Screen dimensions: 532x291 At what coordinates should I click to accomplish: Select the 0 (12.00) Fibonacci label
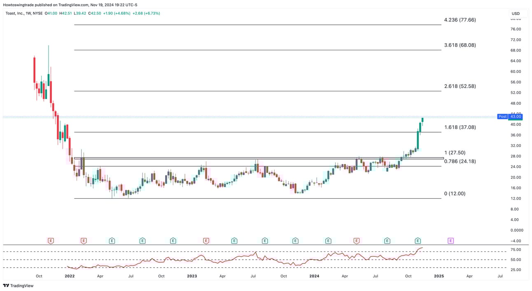point(455,194)
